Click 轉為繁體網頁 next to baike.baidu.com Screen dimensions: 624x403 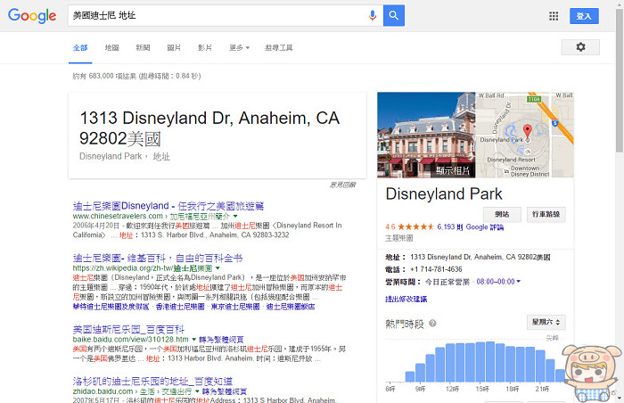(x=221, y=340)
